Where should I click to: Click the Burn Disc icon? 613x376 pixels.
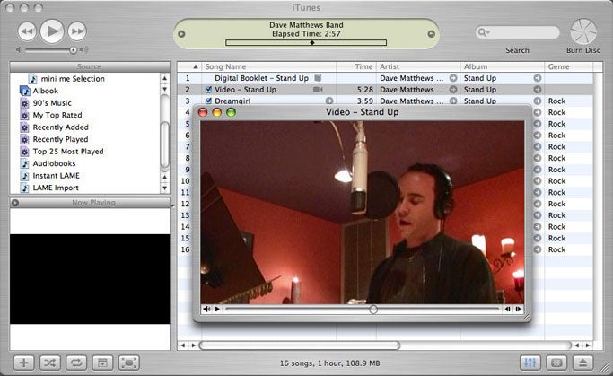pos(583,31)
